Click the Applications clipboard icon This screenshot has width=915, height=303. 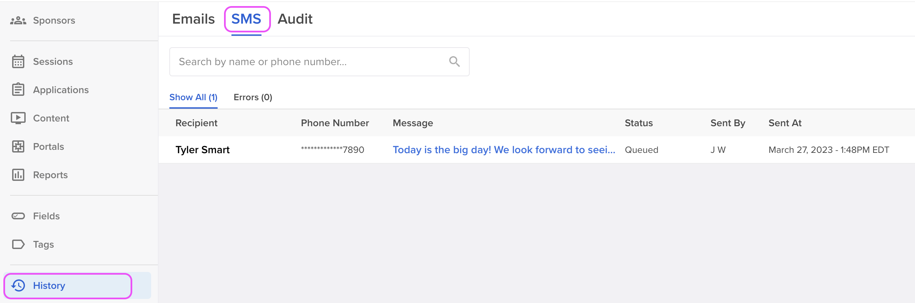(x=18, y=89)
